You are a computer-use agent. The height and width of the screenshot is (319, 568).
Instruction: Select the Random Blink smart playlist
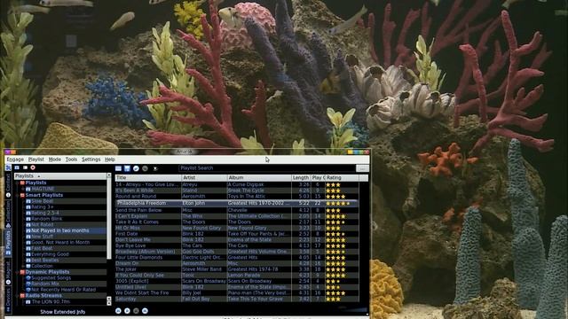point(47,219)
